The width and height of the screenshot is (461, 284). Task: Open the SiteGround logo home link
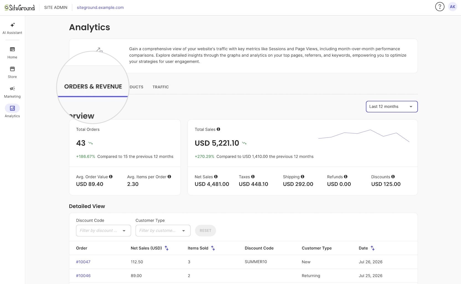[x=20, y=7]
